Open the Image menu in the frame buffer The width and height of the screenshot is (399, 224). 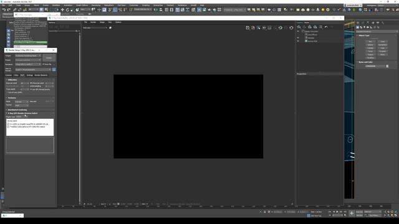click(x=102, y=22)
